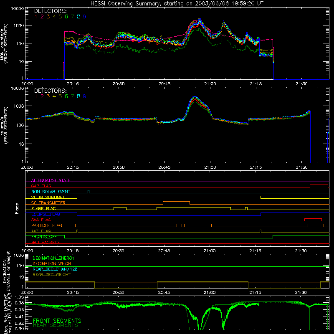This screenshot has height=334, width=334.
Task: Click the counts/s (REAR SEGMENTS) axis title
Action: coord(4,125)
